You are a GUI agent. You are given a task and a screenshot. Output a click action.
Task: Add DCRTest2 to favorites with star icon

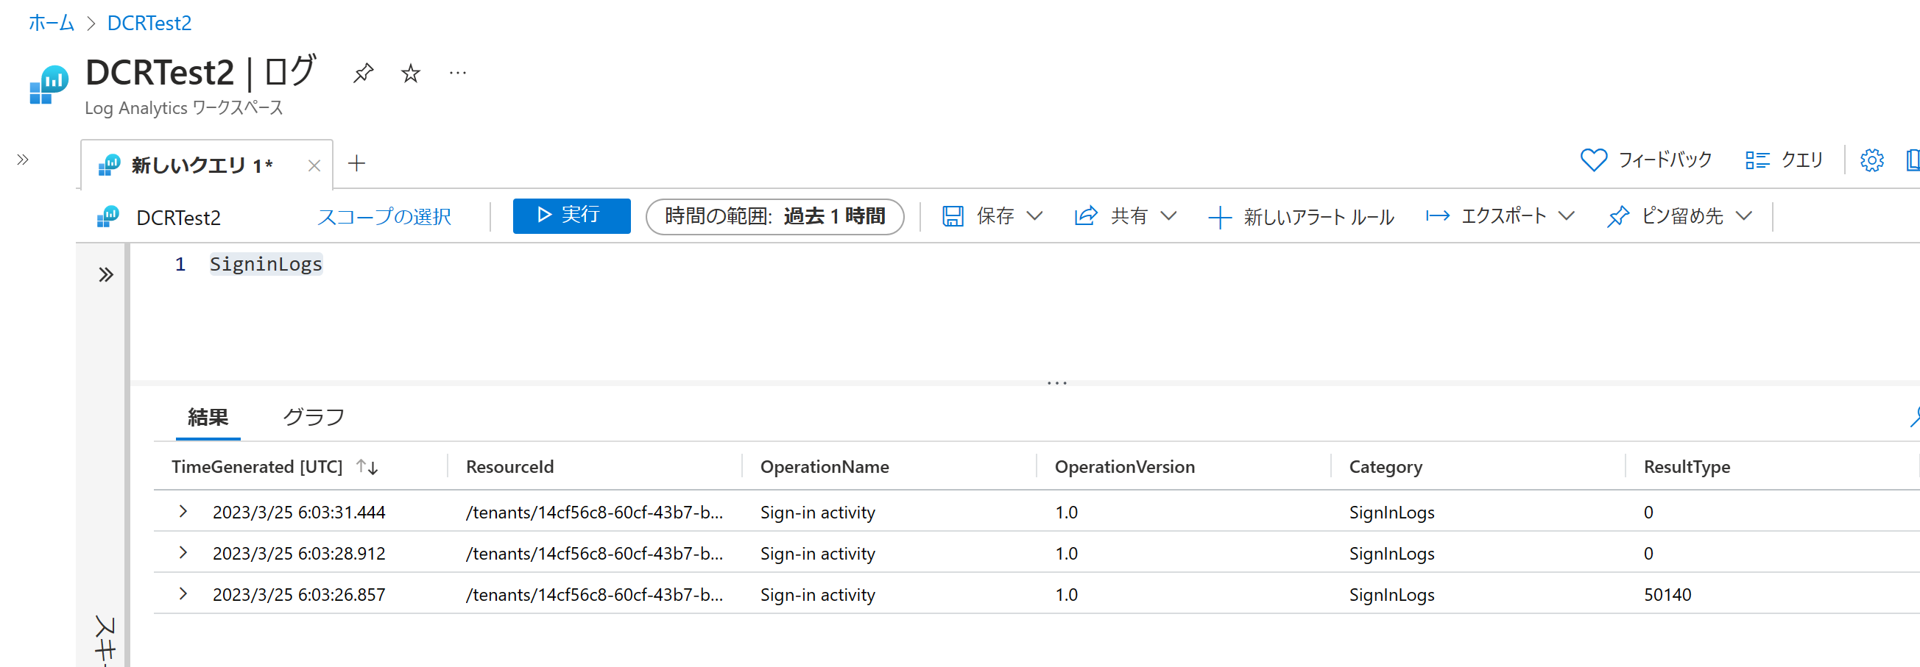point(410,73)
